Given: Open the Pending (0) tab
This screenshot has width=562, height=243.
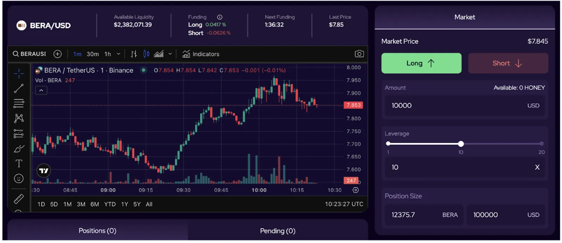Looking at the screenshot, I should coord(277,231).
